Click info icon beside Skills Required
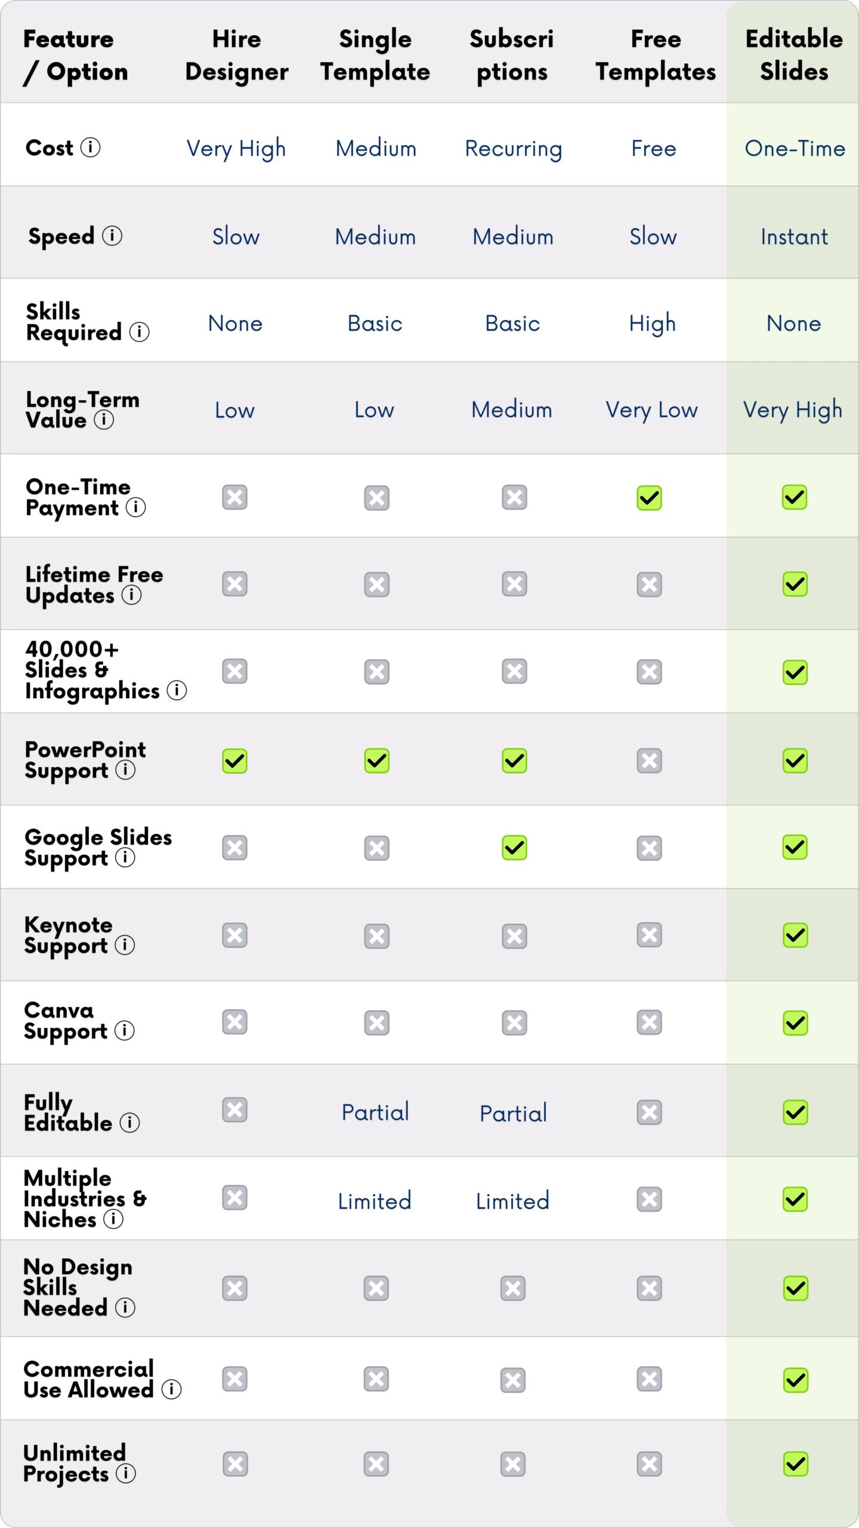The height and width of the screenshot is (1528, 859). tap(140, 331)
